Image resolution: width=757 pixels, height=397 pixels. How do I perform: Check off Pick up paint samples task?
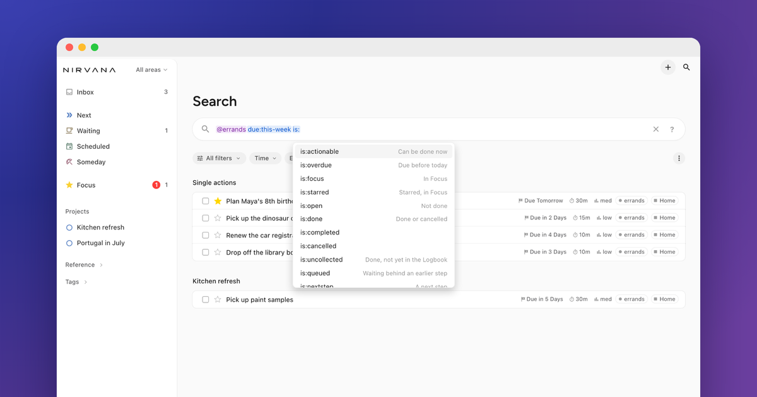205,299
